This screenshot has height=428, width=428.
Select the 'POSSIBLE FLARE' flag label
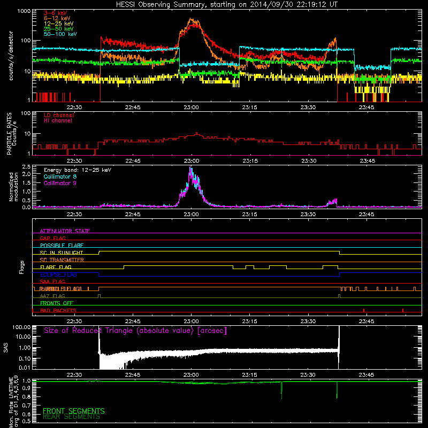[62, 246]
